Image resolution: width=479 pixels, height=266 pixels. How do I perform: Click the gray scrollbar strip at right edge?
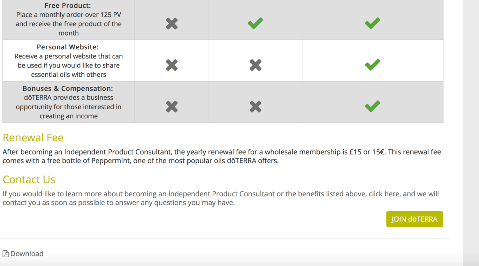click(471, 133)
